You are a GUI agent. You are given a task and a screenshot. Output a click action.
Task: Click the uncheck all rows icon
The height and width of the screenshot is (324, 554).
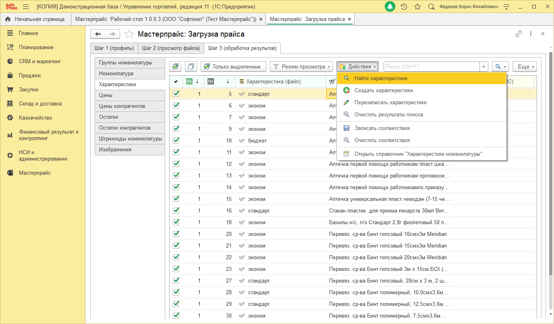click(x=191, y=66)
